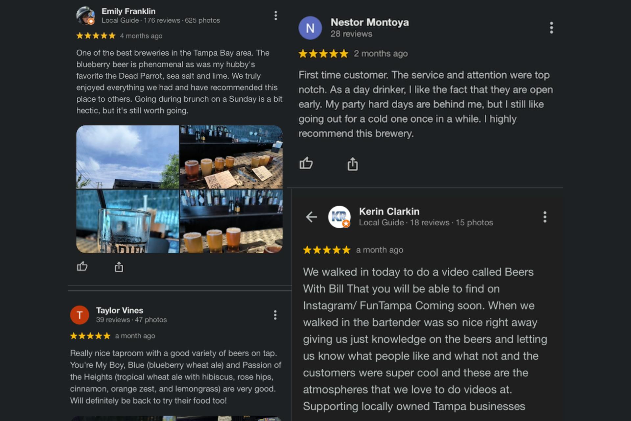Open more options for Nestor Montoya's review
The image size is (631, 421).
tap(551, 28)
